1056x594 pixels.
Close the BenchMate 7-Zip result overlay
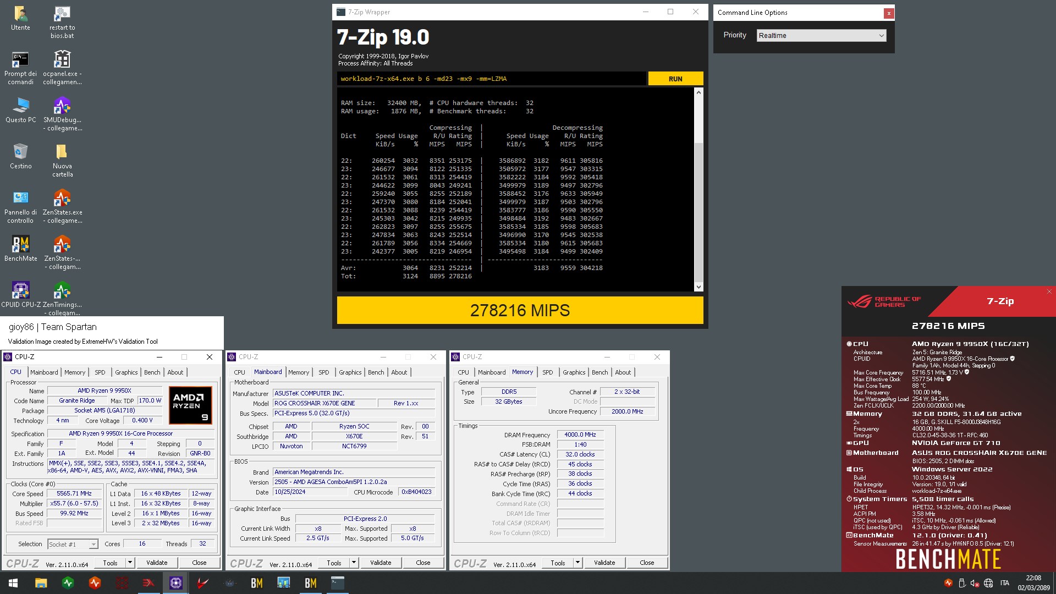[1049, 291]
